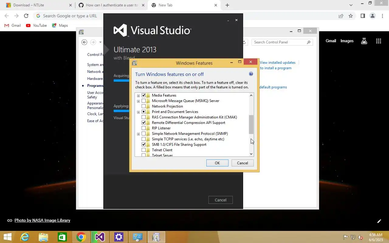389x243 pixels.
Task: Toggle Print and Document Services checkbox
Action: click(144, 112)
